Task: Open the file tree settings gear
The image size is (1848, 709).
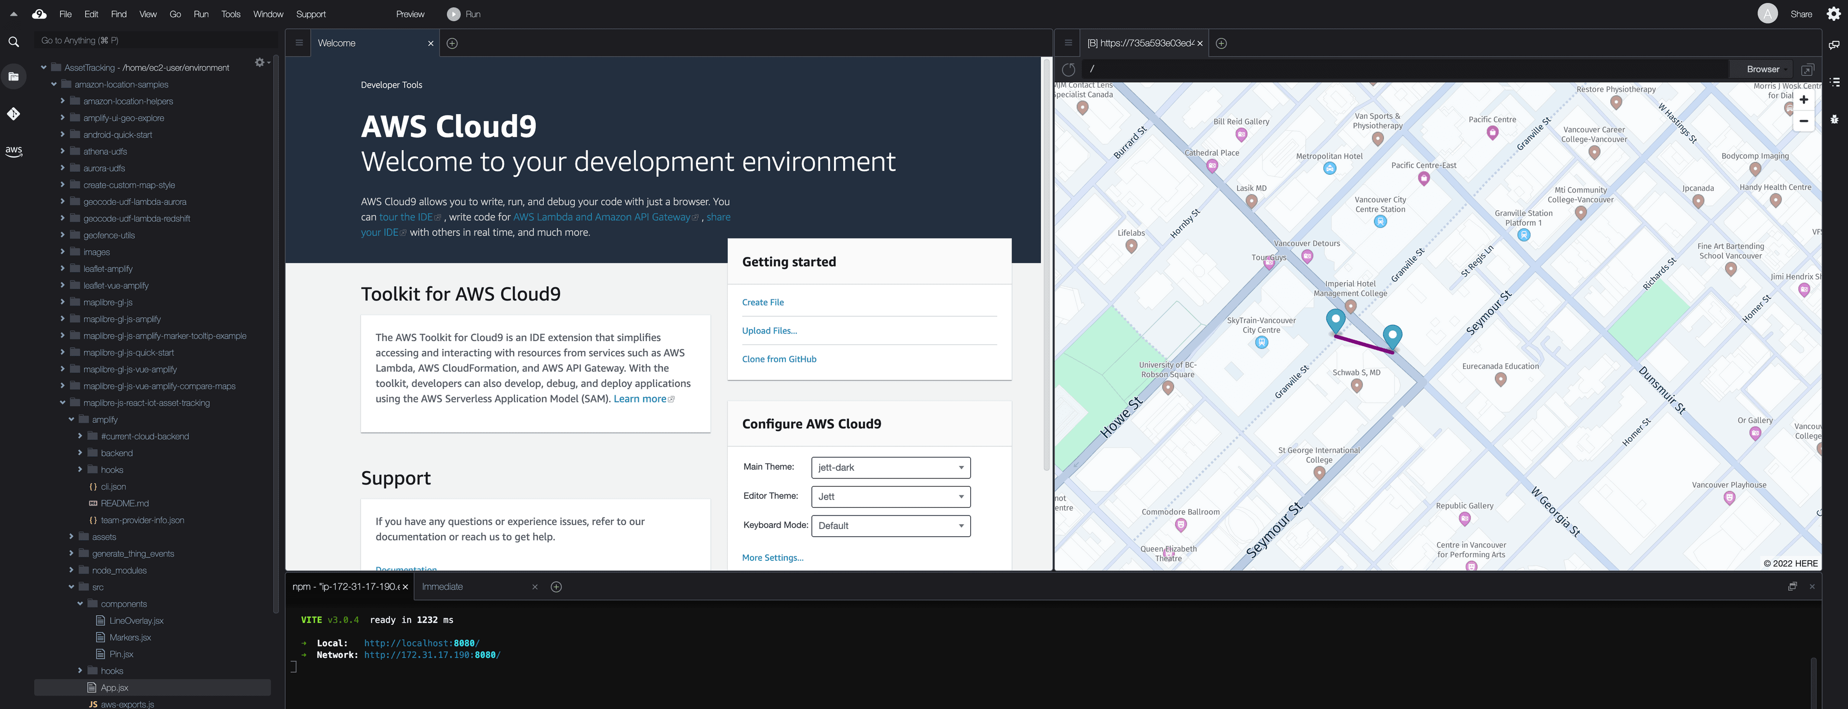Action: click(x=260, y=63)
